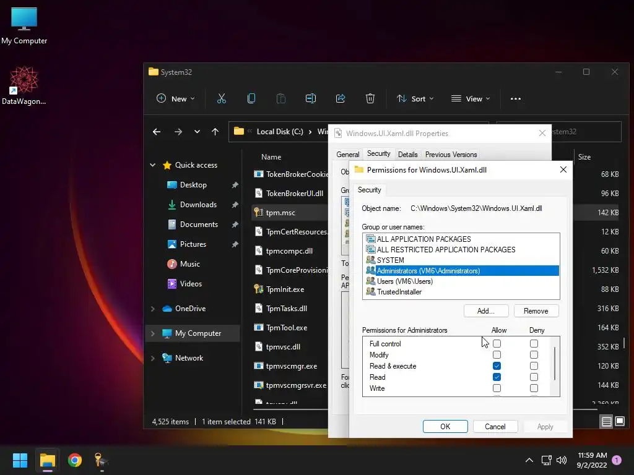Click the Paste icon in Explorer toolbar
This screenshot has width=634, height=475.
click(x=280, y=98)
